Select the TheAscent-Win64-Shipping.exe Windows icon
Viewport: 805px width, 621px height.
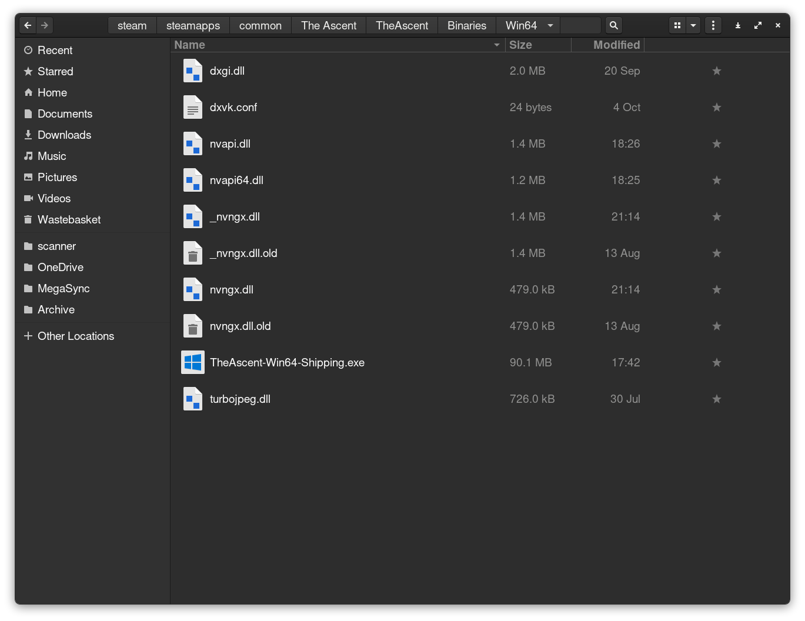pos(193,362)
